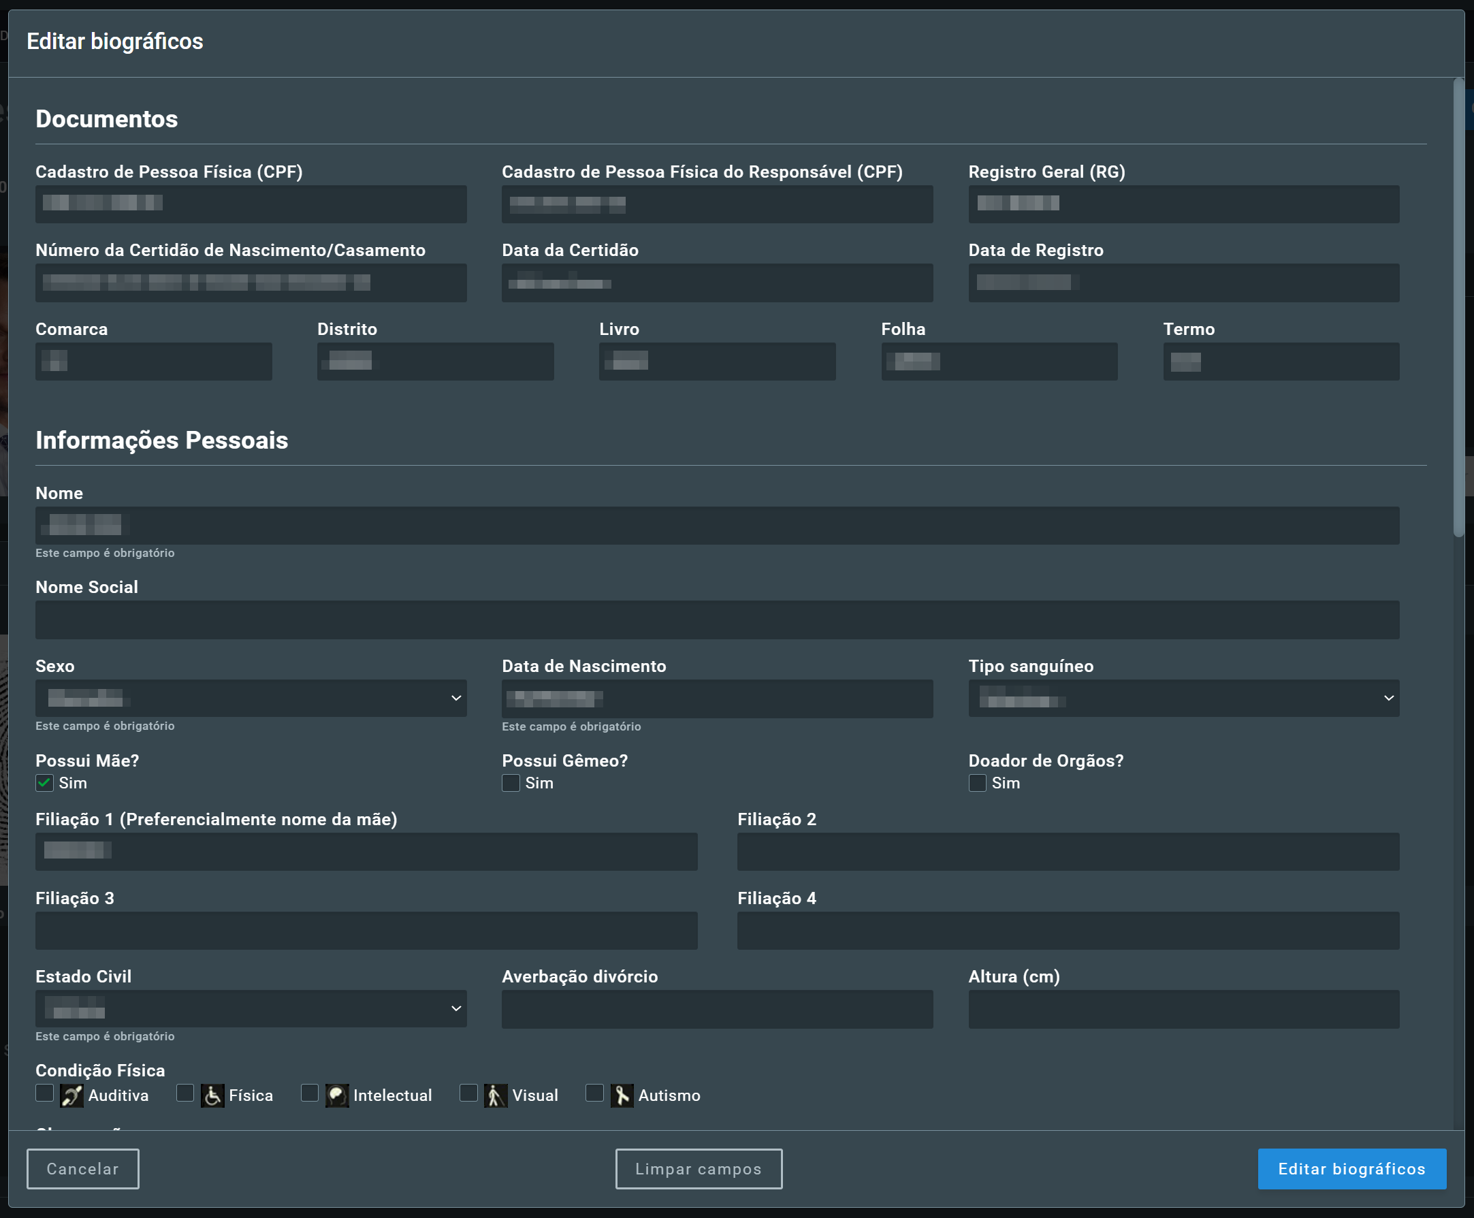Viewport: 1474px width, 1218px height.
Task: Click into the Folha field
Action: pyautogui.click(x=999, y=362)
